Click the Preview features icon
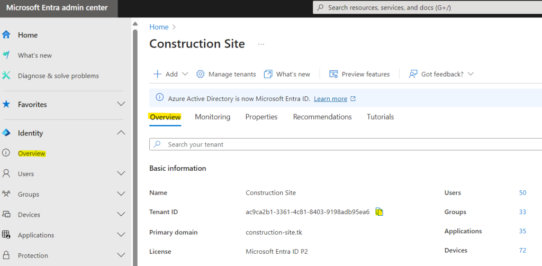This screenshot has height=266, width=542. coord(333,74)
